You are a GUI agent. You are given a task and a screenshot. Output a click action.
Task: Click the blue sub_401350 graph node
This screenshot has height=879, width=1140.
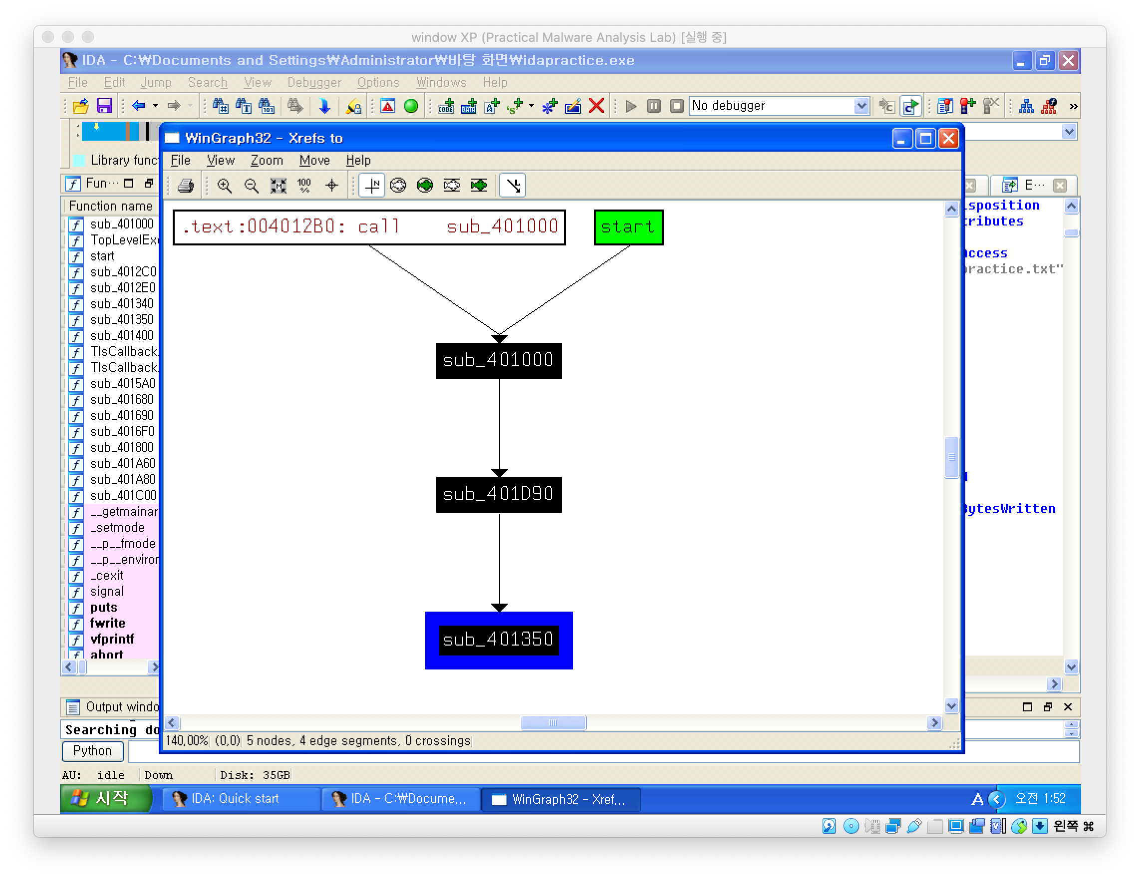499,640
